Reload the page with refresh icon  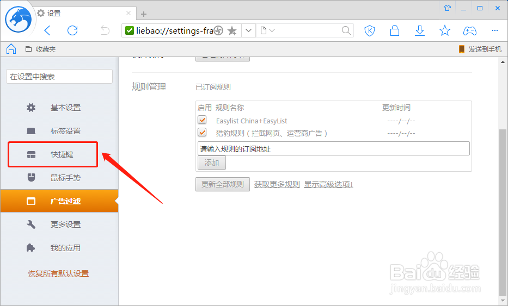pos(72,30)
